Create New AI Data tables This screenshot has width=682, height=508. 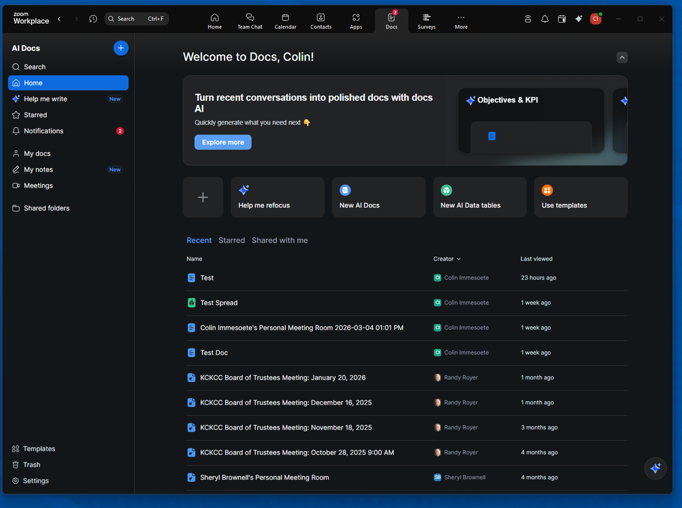(480, 197)
